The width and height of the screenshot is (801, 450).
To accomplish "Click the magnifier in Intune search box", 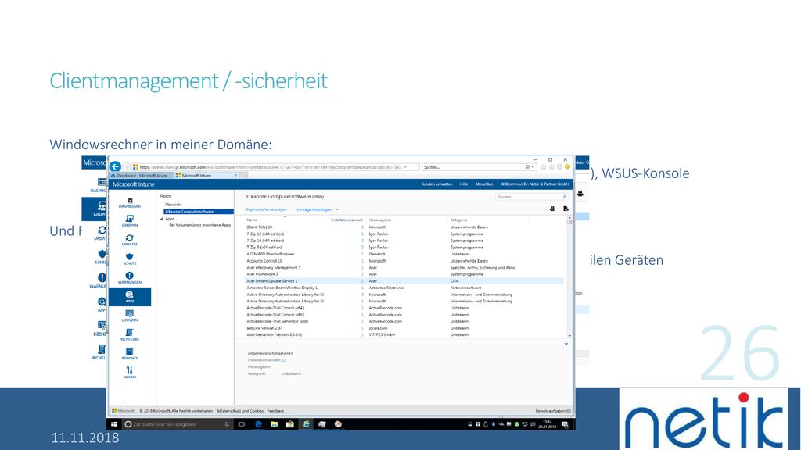I will [x=565, y=196].
